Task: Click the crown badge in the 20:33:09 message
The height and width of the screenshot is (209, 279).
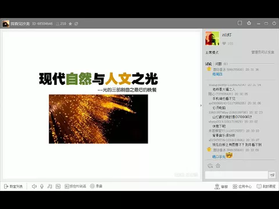Action: click(209, 149)
